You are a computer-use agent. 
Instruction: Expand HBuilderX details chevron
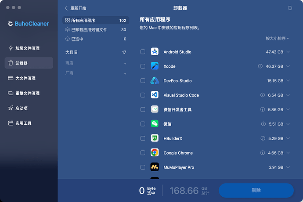(288, 138)
